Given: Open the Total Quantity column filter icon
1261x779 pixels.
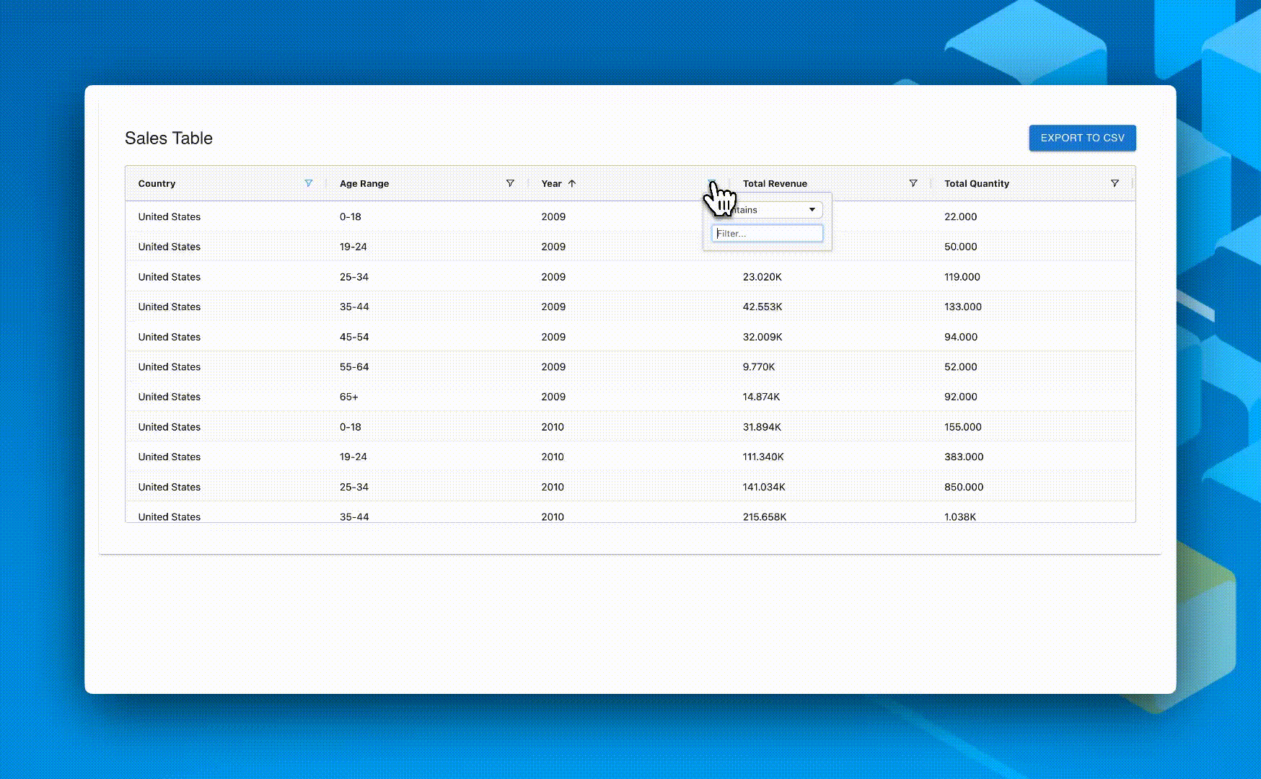Looking at the screenshot, I should (x=1115, y=183).
